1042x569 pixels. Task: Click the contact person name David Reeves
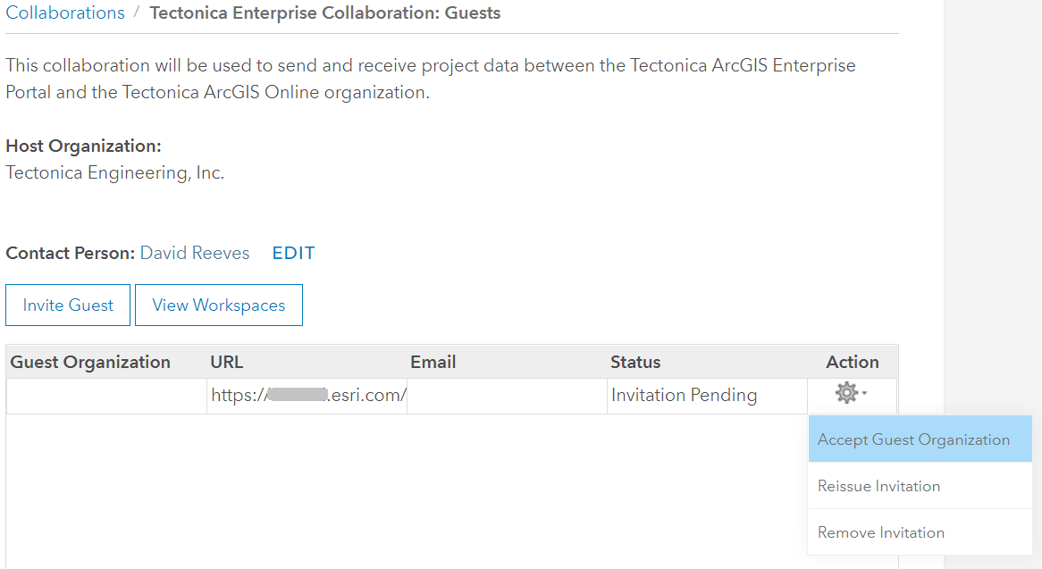tap(194, 253)
